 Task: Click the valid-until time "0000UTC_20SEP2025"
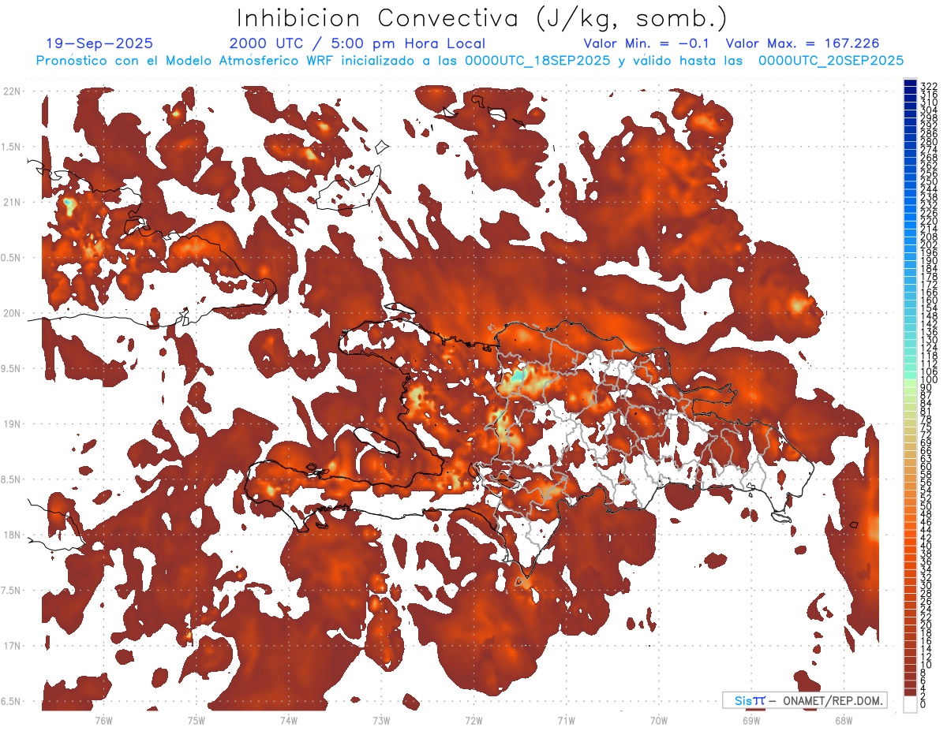(831, 61)
